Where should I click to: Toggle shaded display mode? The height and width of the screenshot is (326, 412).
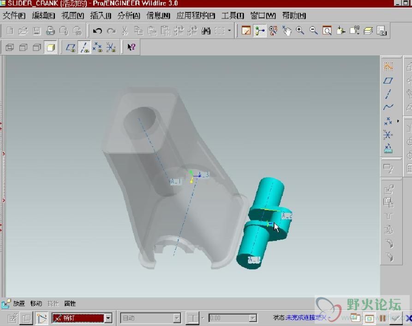point(51,47)
